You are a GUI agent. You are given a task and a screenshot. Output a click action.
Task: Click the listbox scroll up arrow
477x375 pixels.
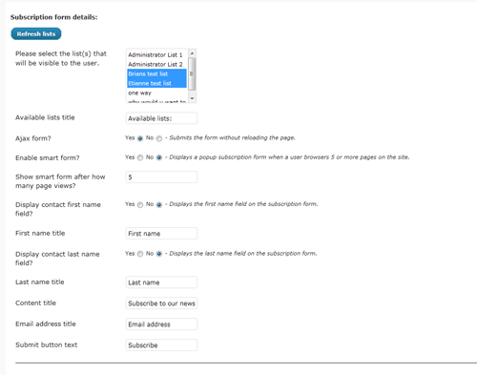[192, 53]
